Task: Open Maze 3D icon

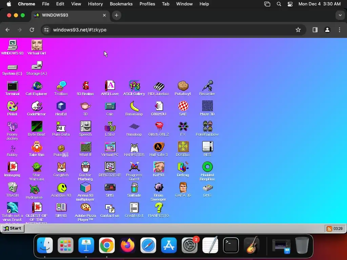Action: click(x=207, y=109)
